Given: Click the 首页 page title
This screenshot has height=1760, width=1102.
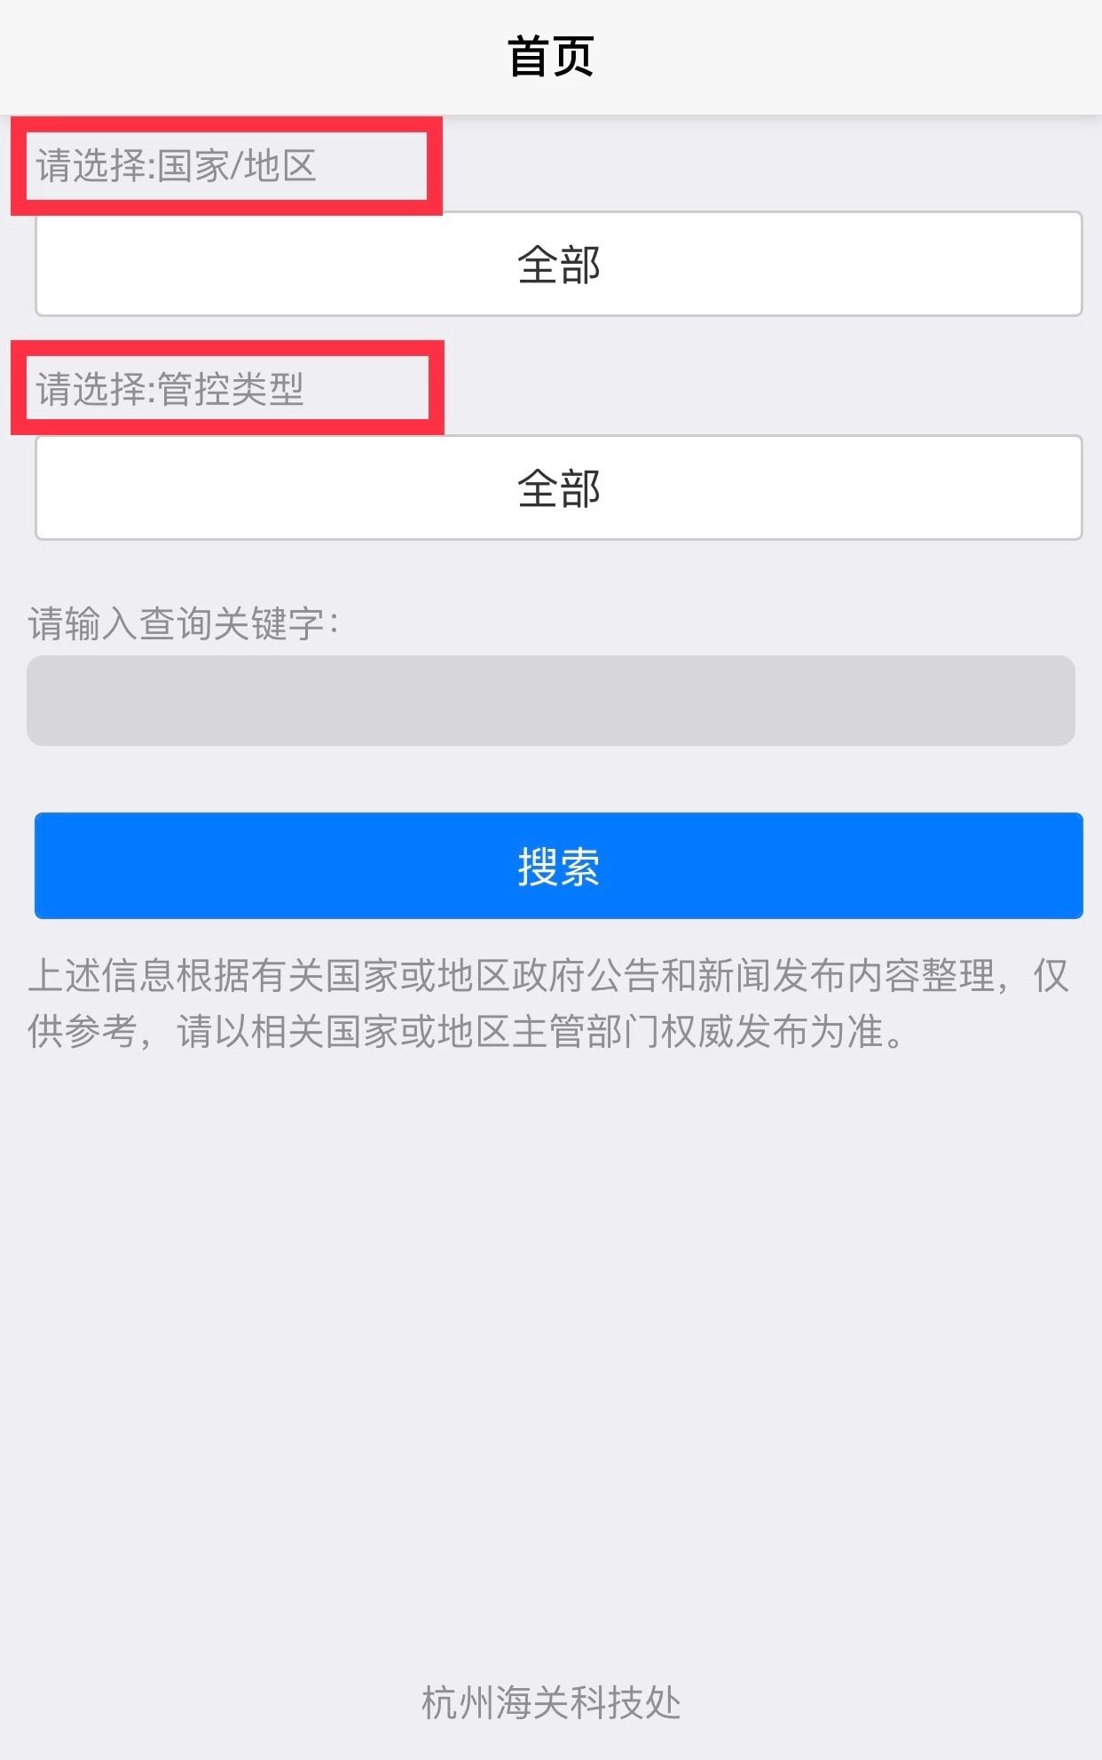Looking at the screenshot, I should (551, 57).
